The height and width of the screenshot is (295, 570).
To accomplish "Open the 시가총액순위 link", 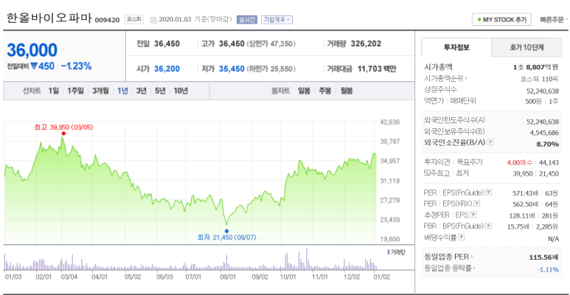I will pos(445,78).
